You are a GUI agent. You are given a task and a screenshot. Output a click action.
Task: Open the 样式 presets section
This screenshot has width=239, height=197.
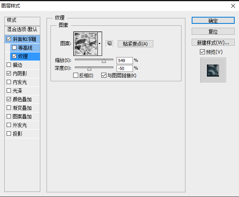pos(22,21)
